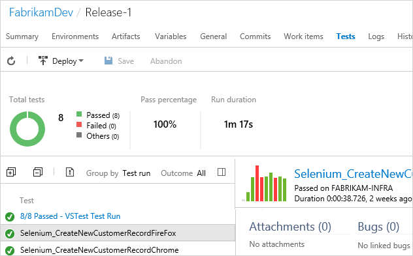Click the create bug document icon
Viewport: 413px width, 256px height.
[69, 172]
